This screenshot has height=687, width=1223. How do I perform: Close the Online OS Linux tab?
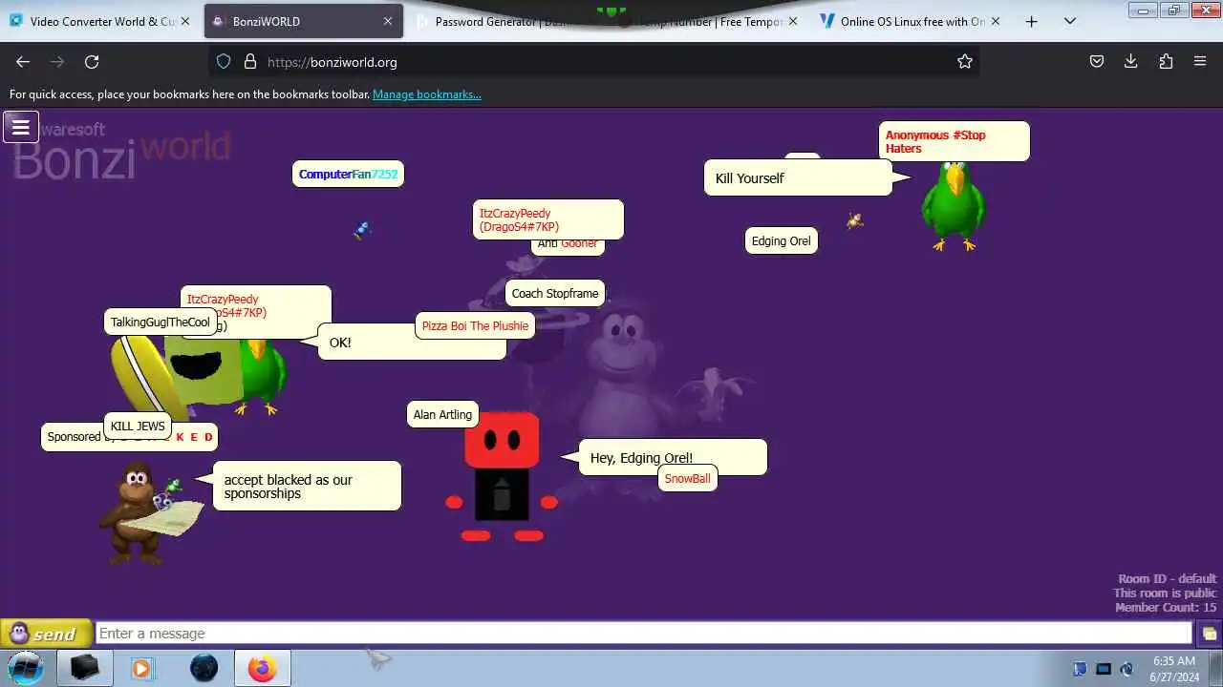click(x=996, y=21)
